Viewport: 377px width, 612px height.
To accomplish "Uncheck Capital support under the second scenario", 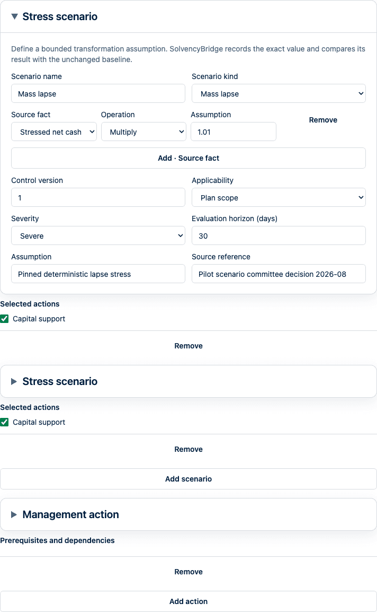I will [4, 422].
